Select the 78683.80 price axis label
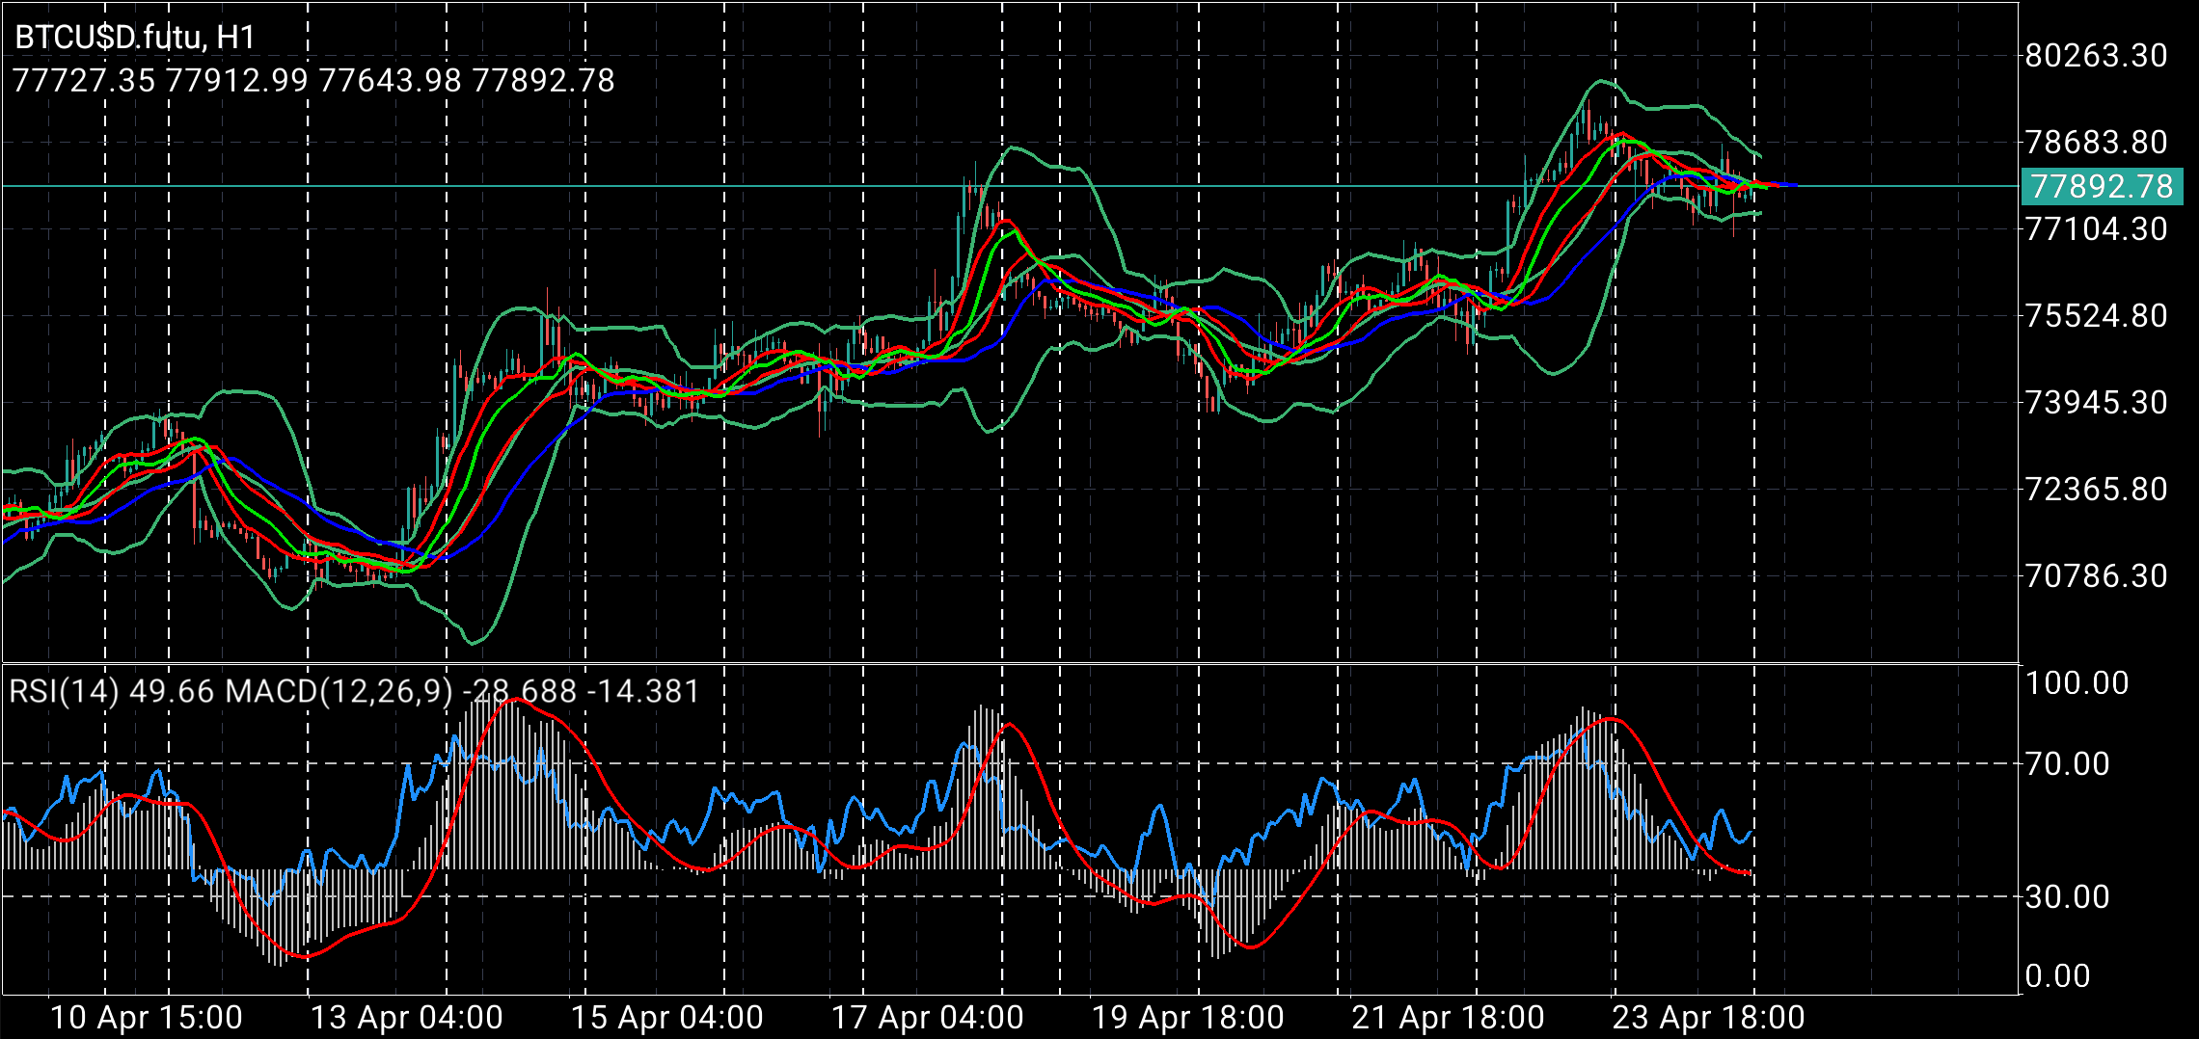Screen dimensions: 2199x1039 pos(2096,143)
